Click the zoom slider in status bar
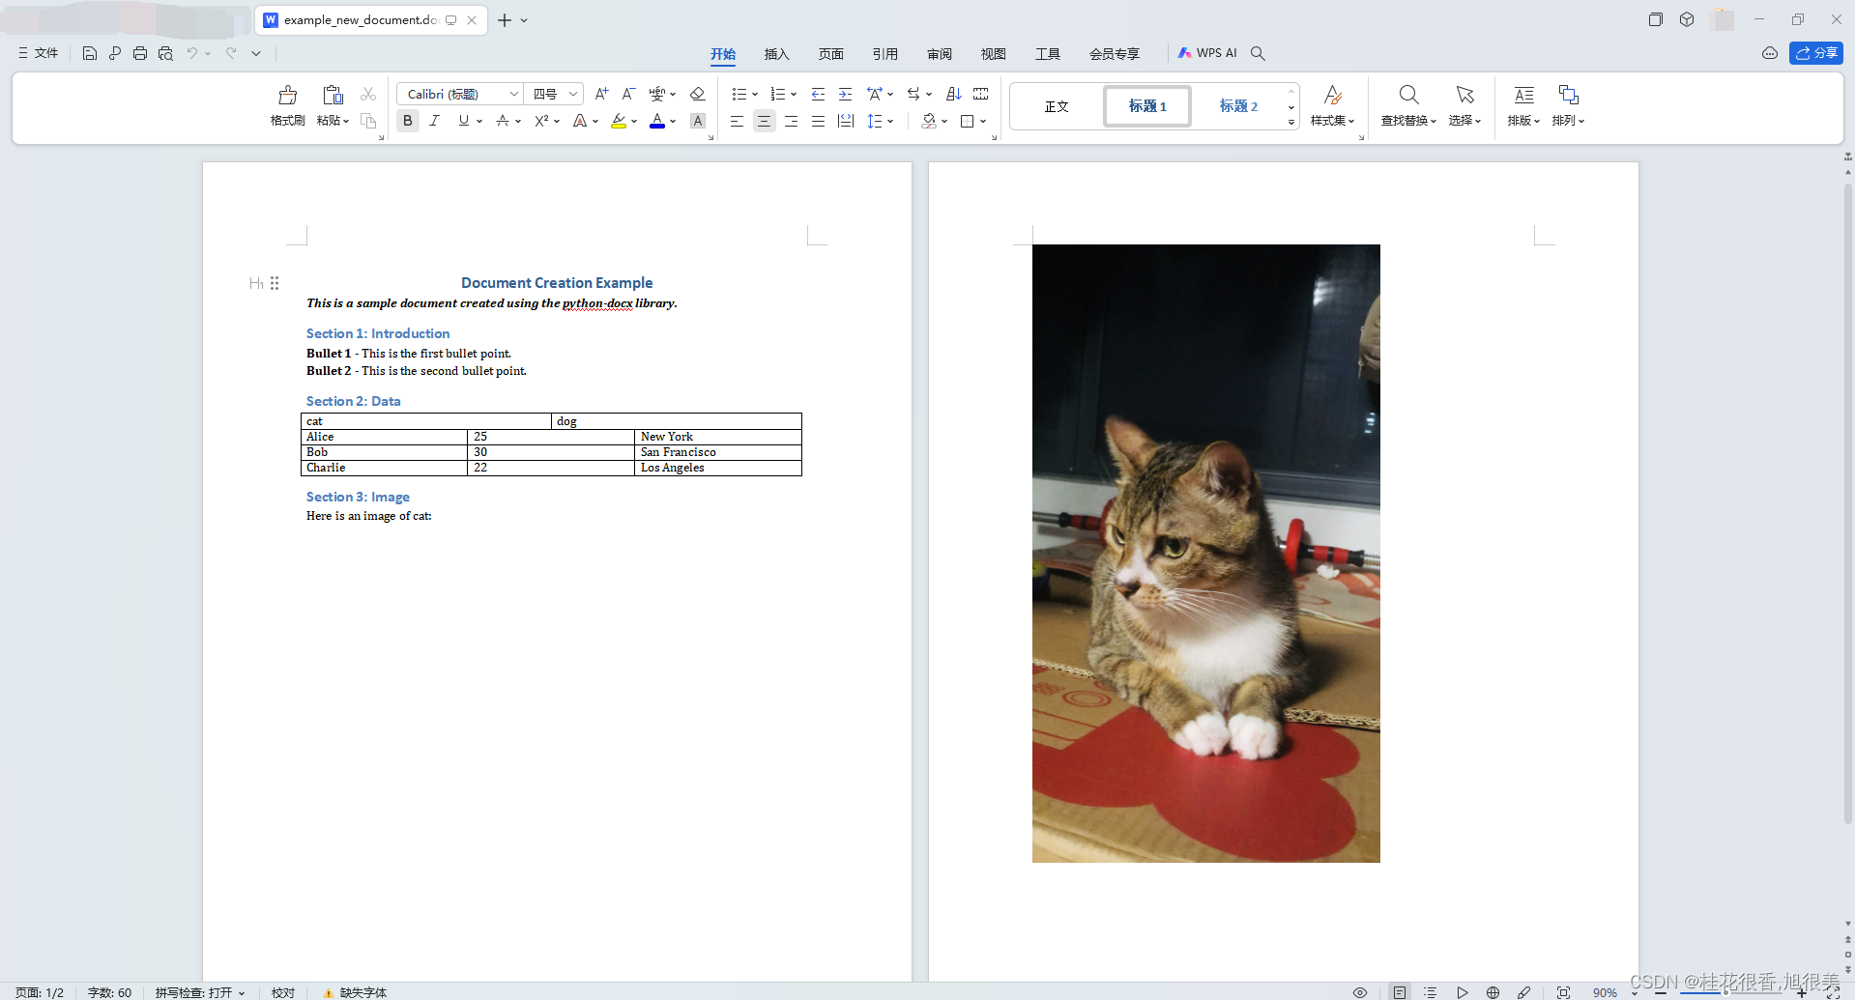 point(1730,992)
